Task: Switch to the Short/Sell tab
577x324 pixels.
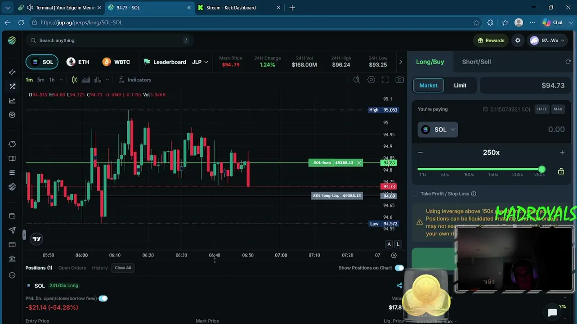Action: 476,62
